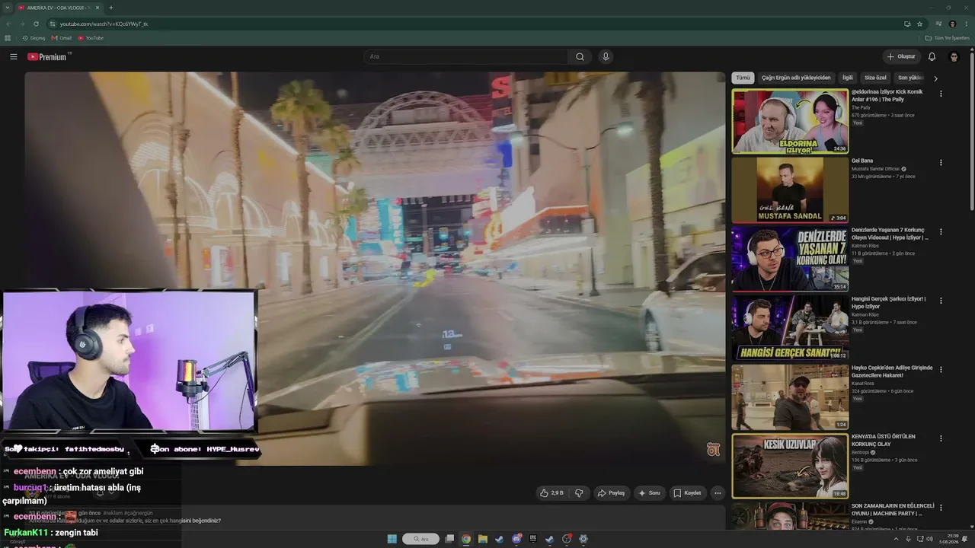Show hidden system tray icons
This screenshot has height=548, width=975.
coord(896,539)
